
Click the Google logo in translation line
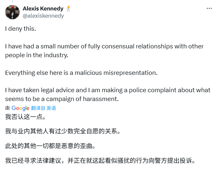click(20, 108)
